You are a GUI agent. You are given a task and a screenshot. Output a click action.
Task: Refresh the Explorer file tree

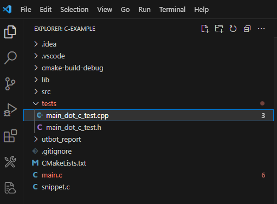233,29
